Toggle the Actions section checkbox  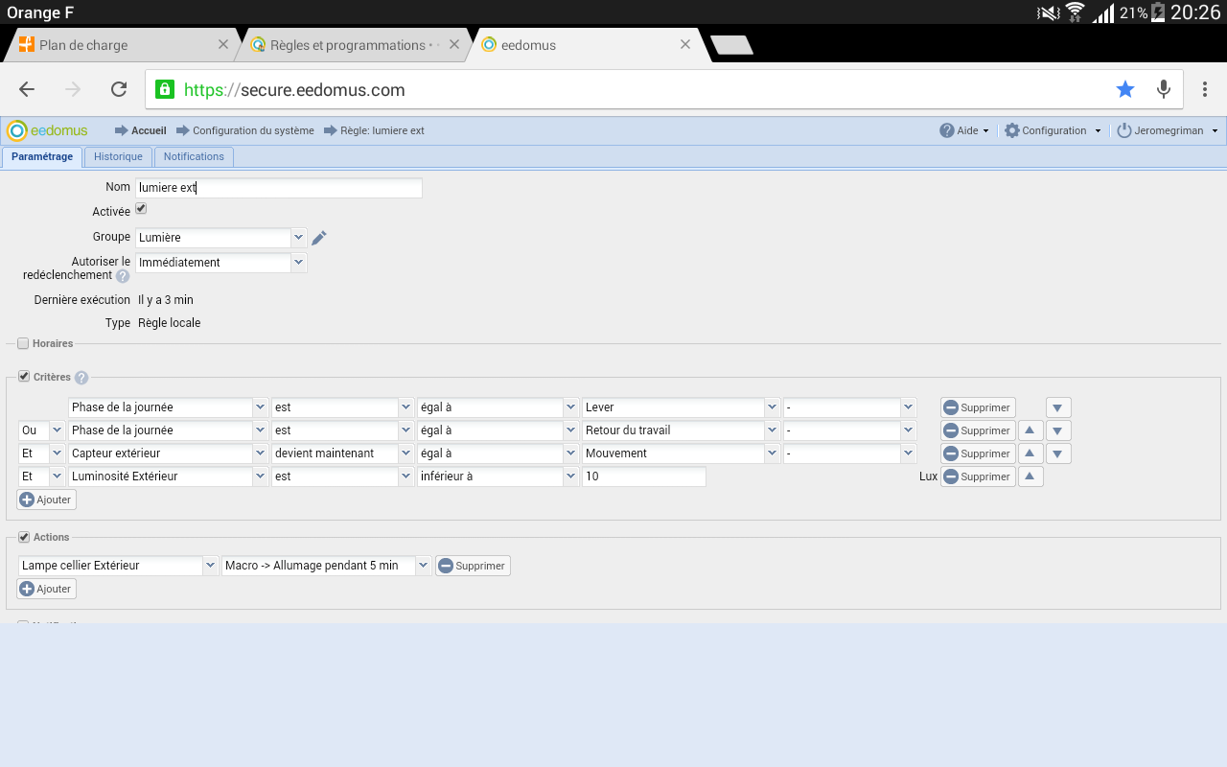pos(23,537)
